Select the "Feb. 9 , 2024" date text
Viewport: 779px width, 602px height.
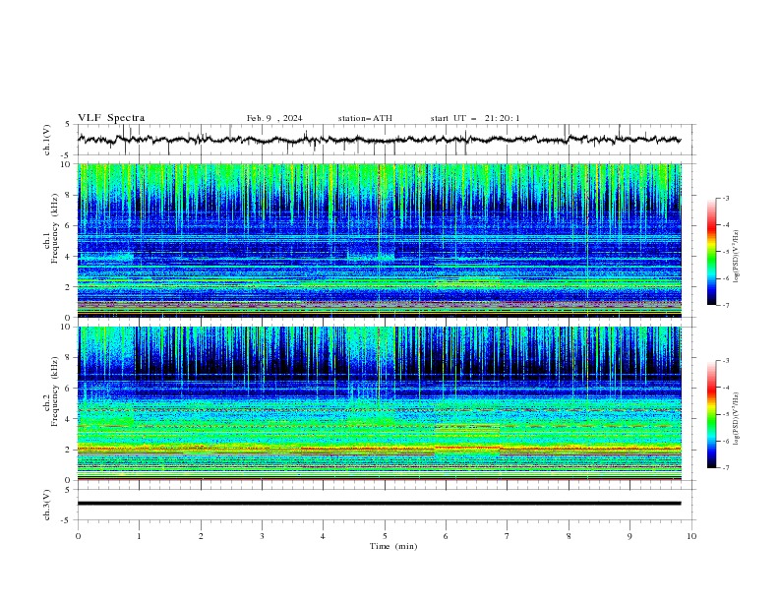point(274,118)
